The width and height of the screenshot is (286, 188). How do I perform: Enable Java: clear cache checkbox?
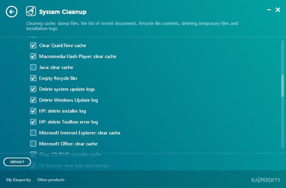point(33,67)
